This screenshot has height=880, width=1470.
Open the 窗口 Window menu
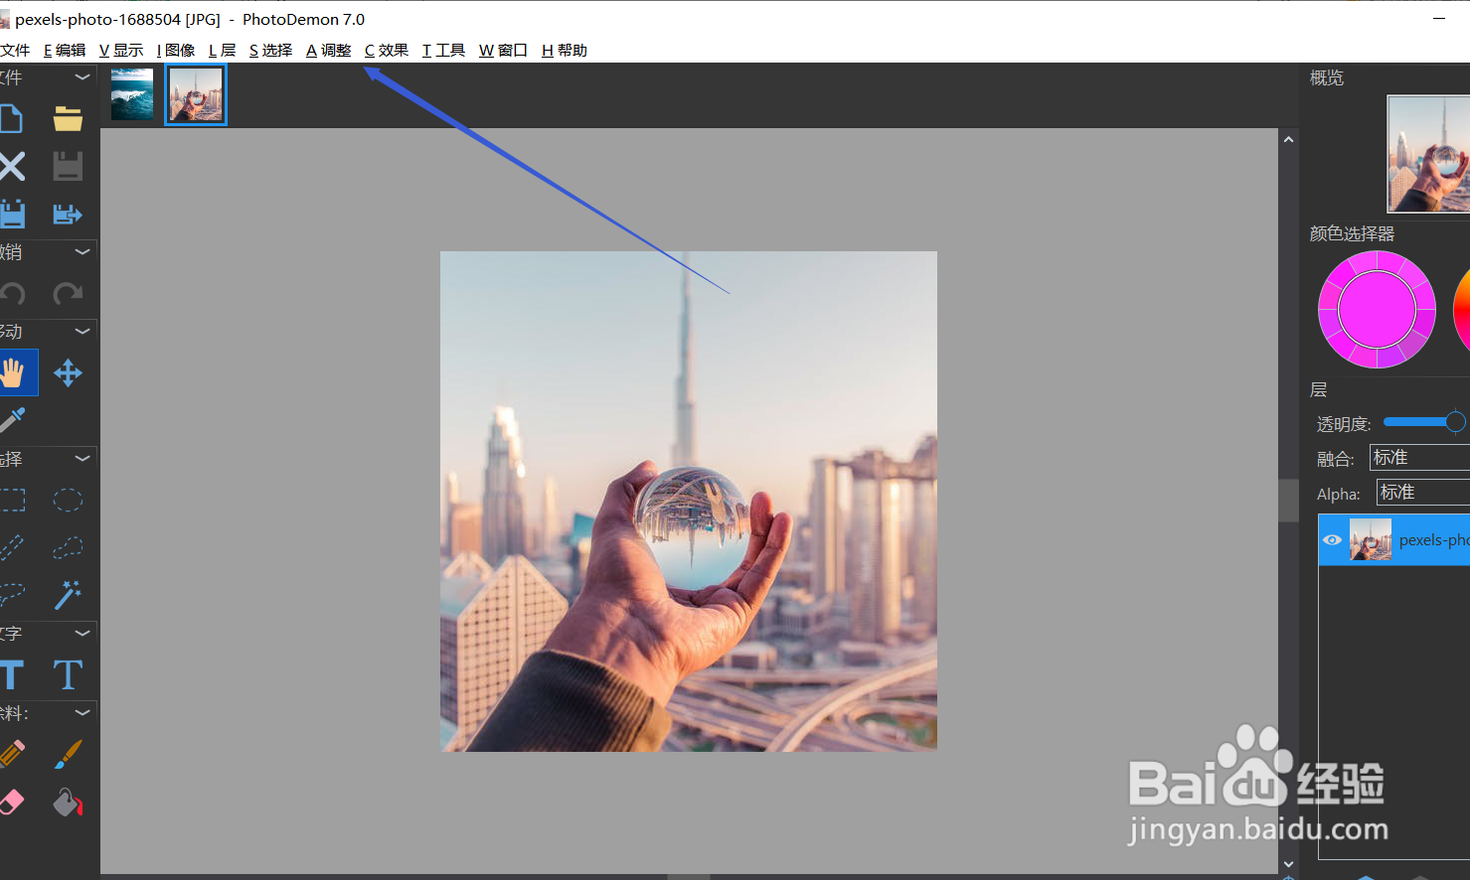point(503,50)
